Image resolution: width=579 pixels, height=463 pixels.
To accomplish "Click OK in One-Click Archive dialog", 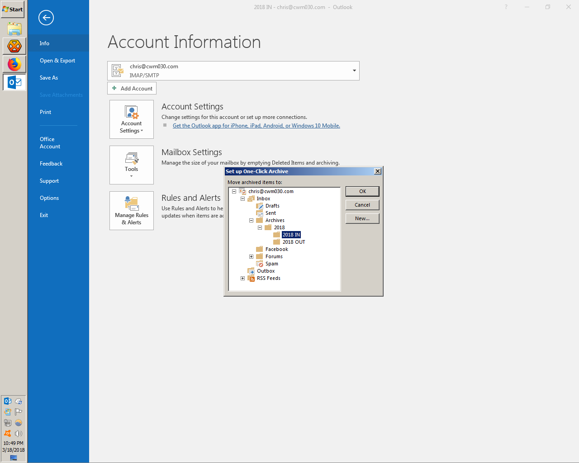I will 362,191.
